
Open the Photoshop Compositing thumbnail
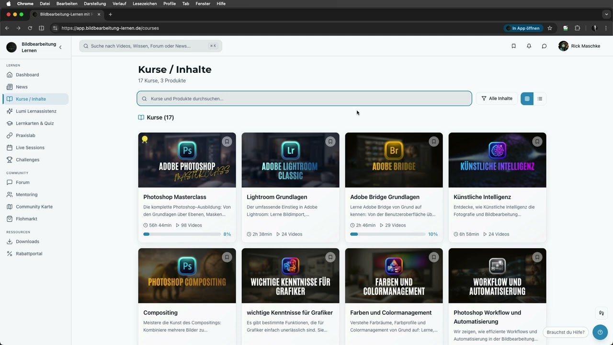187,276
